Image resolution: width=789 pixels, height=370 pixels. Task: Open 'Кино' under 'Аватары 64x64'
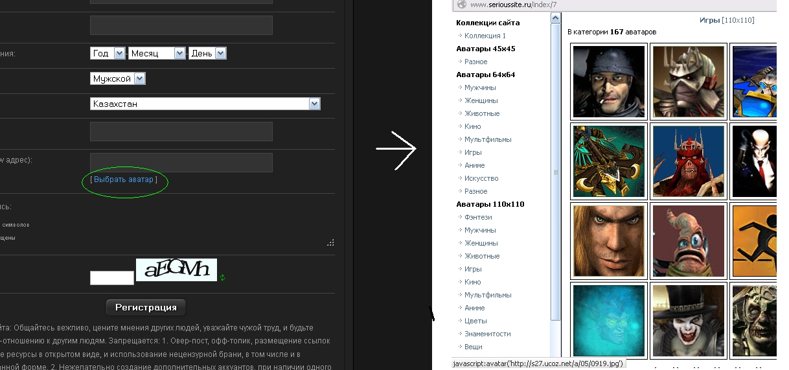pos(473,126)
